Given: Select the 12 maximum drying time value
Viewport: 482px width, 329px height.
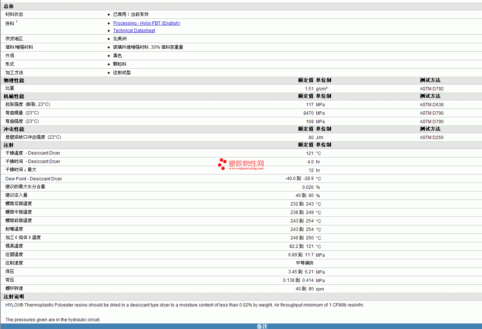Looking at the screenshot, I should pos(311,170).
